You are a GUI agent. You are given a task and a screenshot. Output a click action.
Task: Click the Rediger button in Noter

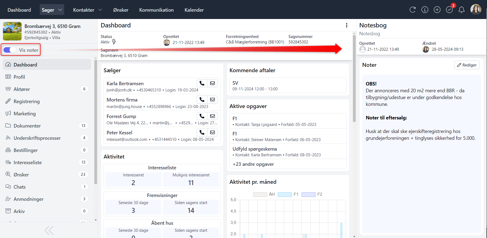coord(467,65)
